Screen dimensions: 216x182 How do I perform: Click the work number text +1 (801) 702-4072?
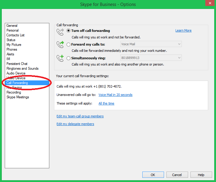(x=108, y=86)
